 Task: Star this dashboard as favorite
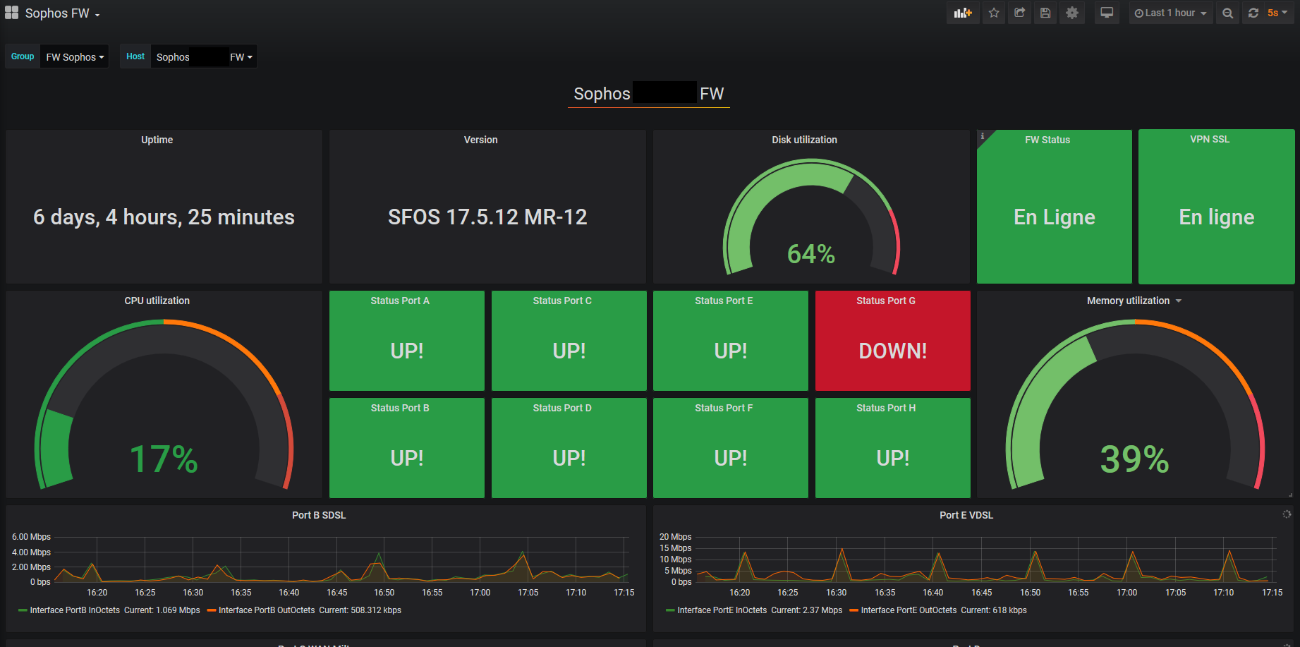pos(994,13)
